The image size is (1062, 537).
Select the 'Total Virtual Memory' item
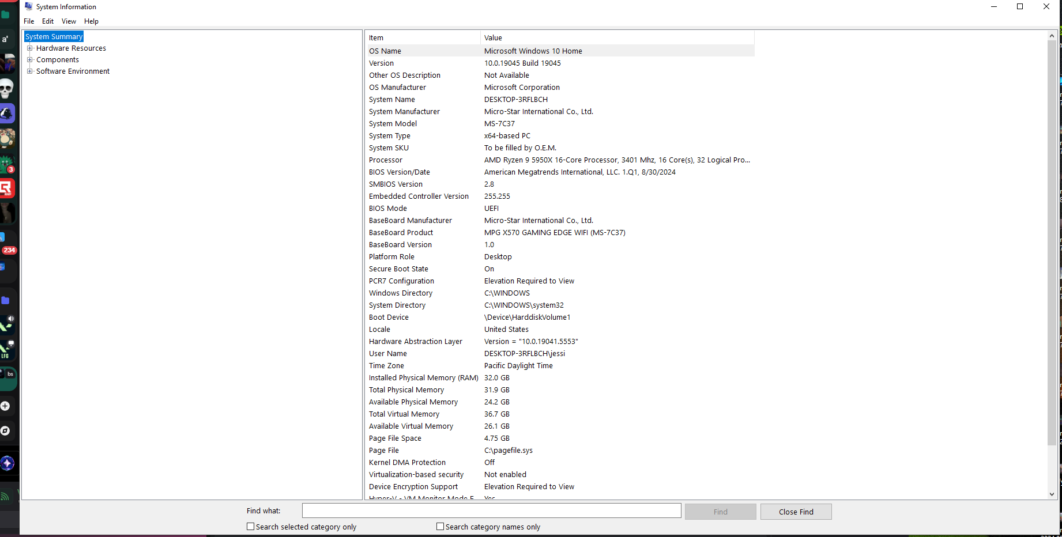tap(404, 414)
